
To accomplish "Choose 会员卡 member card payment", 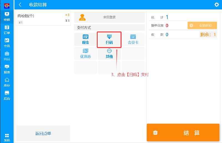I will coord(133,39).
